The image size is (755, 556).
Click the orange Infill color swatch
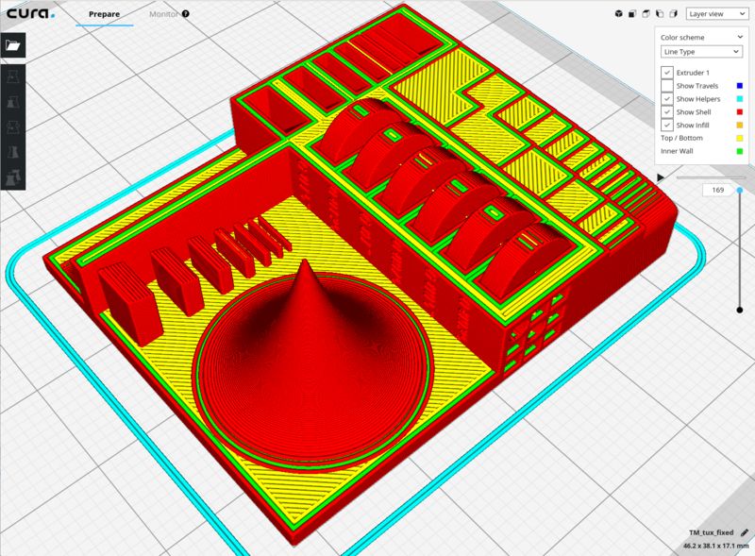point(740,125)
